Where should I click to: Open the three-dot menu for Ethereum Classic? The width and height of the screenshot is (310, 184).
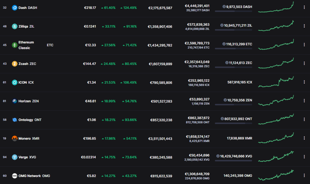point(304,45)
